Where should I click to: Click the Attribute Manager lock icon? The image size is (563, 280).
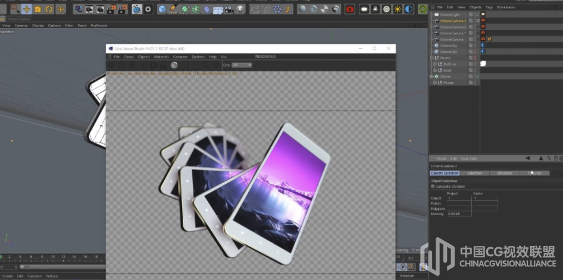[x=556, y=158]
